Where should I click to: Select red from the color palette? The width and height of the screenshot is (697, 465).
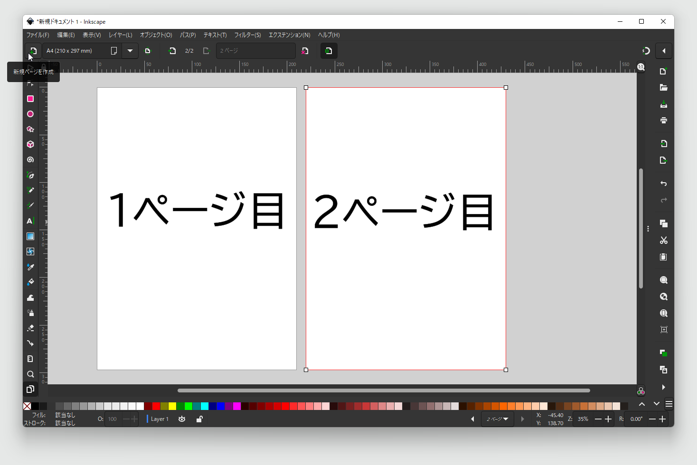(x=156, y=406)
